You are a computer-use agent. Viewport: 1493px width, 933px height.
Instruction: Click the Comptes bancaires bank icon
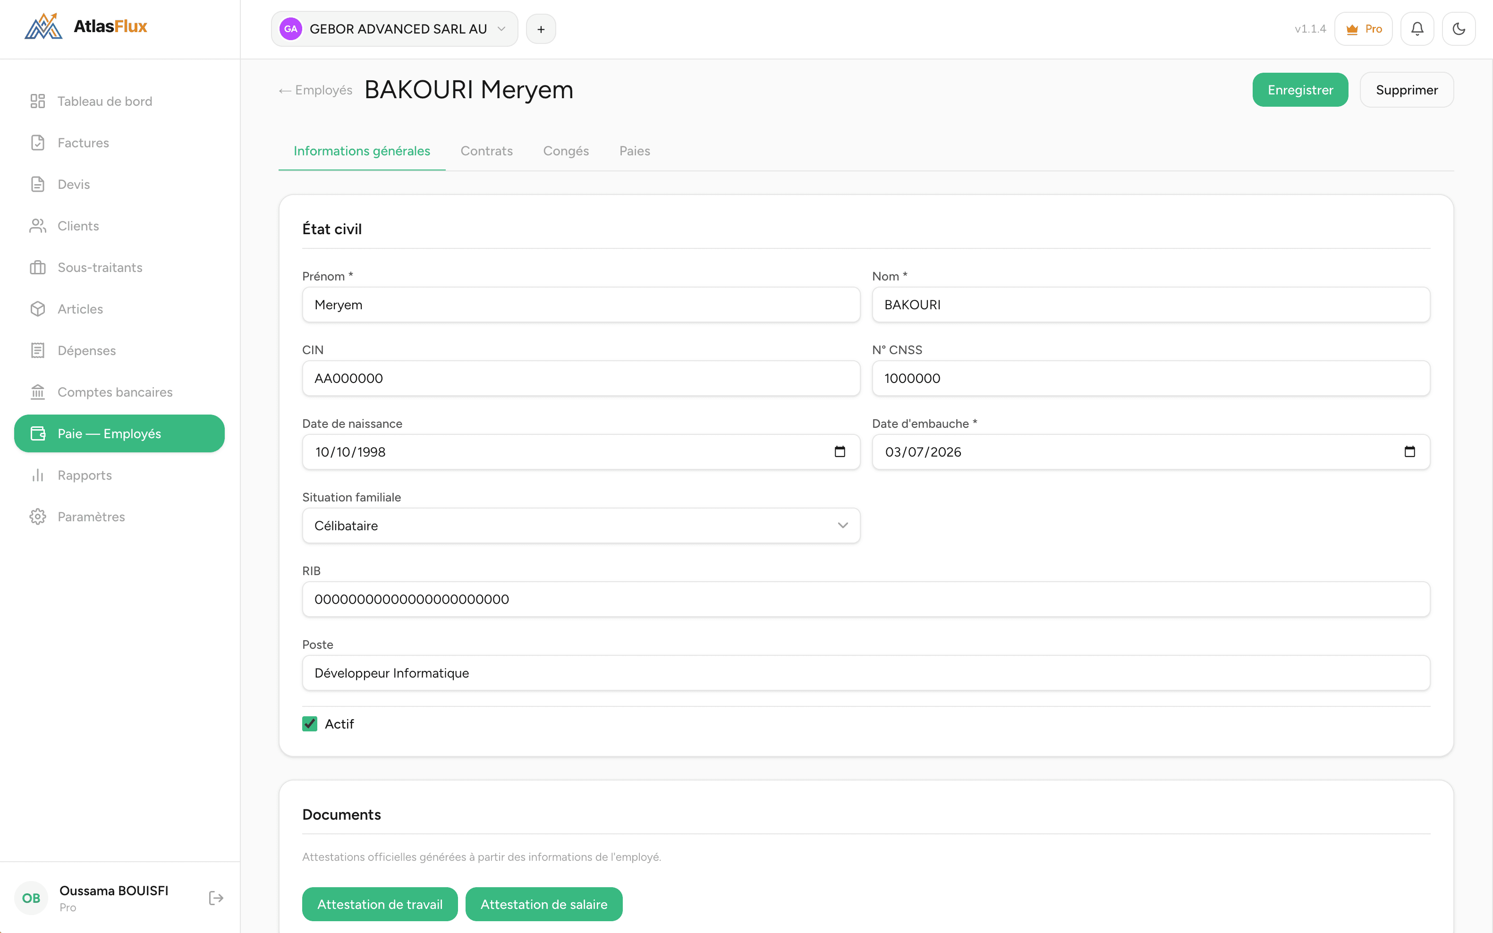point(38,392)
